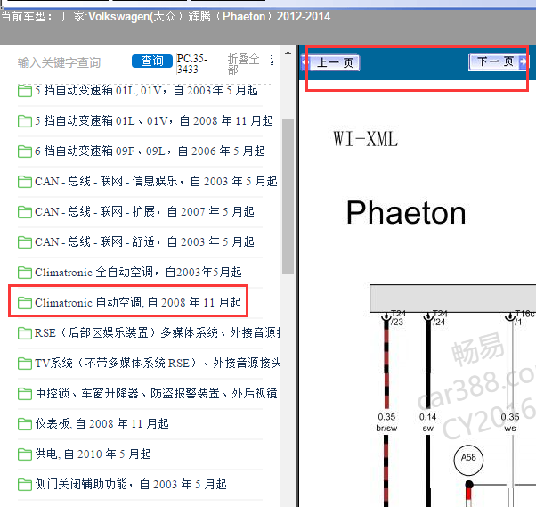Select 仪表板, 自 2008 年 11 月起

pos(102,424)
